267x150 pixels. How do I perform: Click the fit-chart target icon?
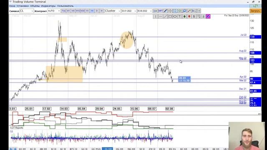[180, 11]
